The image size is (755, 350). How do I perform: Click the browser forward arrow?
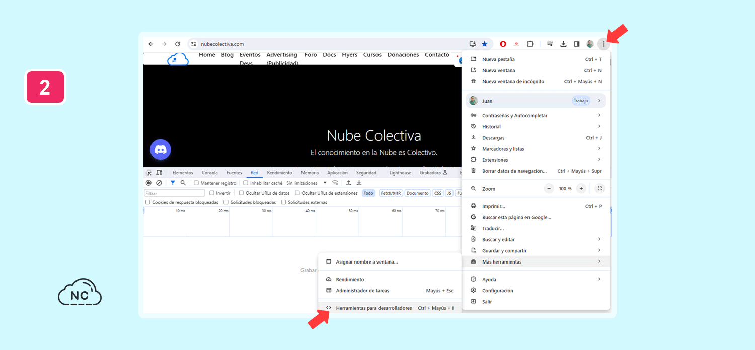[164, 44]
